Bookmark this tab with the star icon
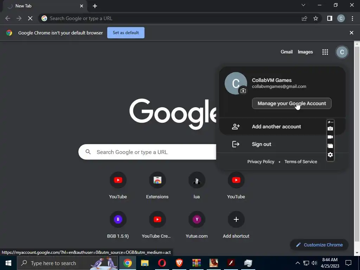 pos(316,18)
